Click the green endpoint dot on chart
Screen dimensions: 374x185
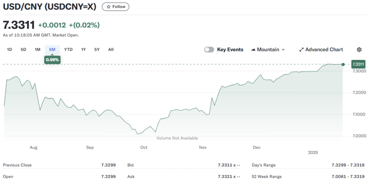point(343,65)
